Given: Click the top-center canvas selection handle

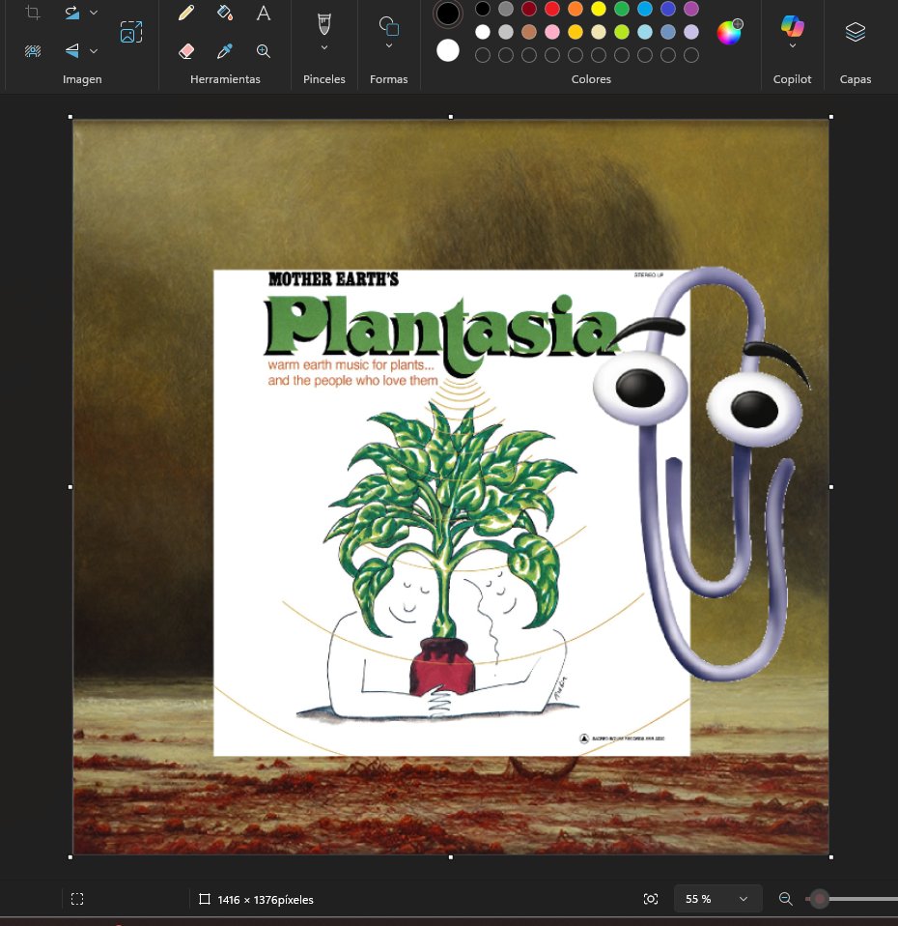Looking at the screenshot, I should point(451,117).
